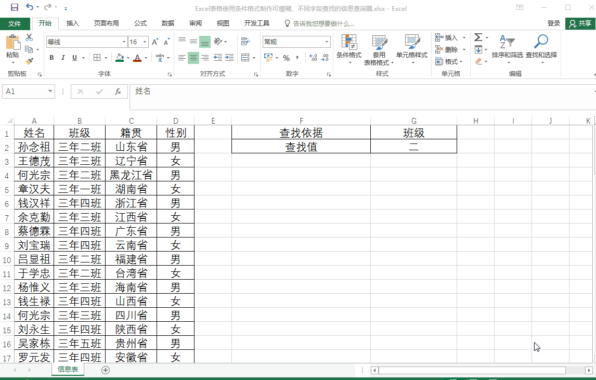Click the 共享 share button
Viewport: 596px width, 380px height.
580,23
